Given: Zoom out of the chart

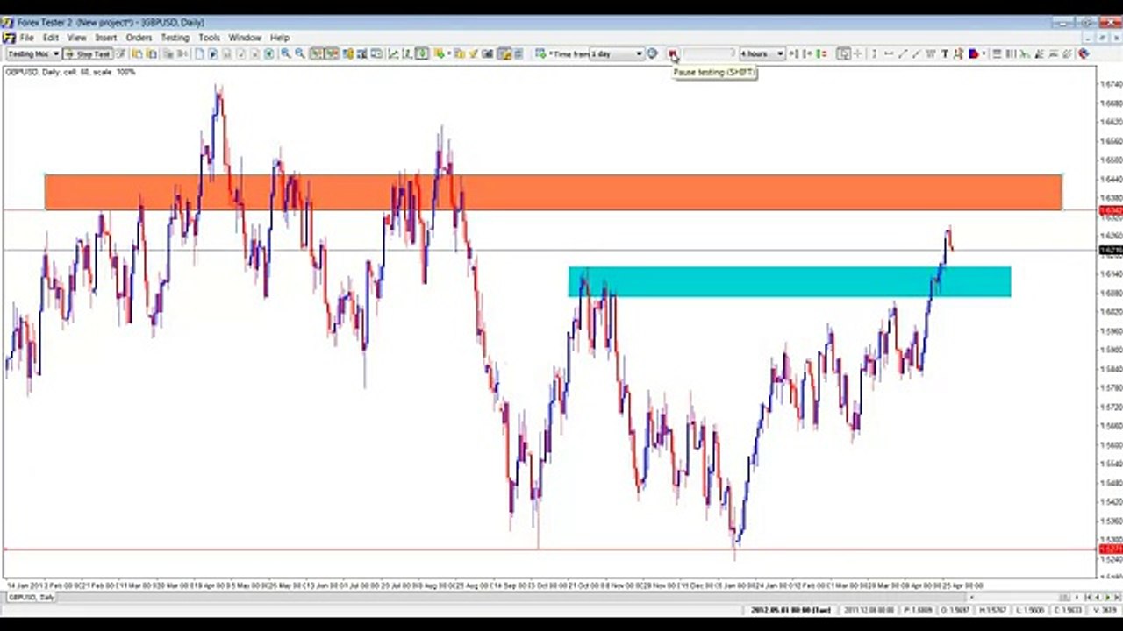Looking at the screenshot, I should 300,54.
